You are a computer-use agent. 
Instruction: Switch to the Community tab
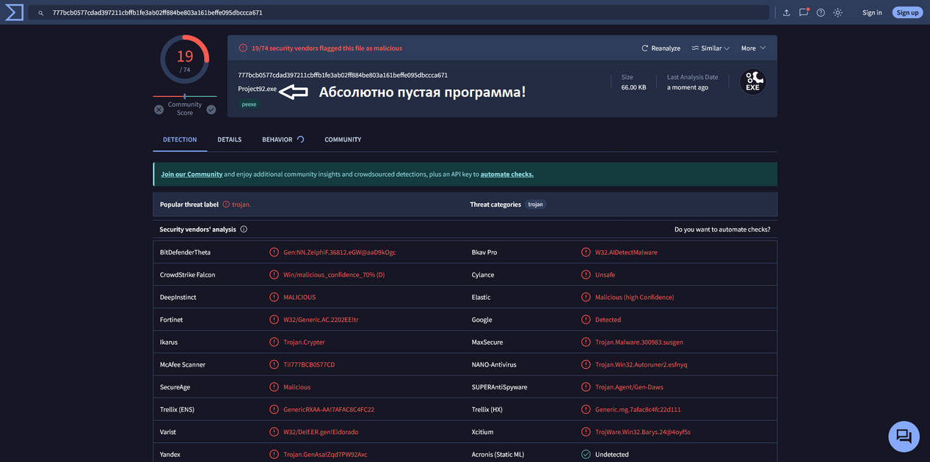point(343,139)
